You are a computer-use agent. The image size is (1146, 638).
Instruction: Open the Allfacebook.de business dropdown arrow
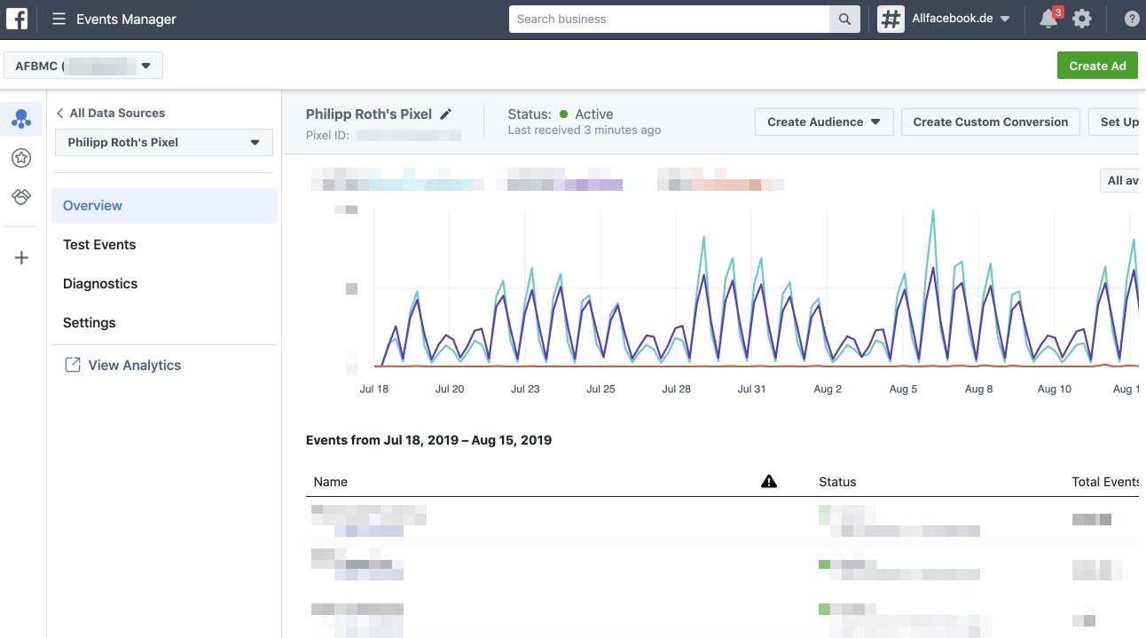click(x=1005, y=19)
